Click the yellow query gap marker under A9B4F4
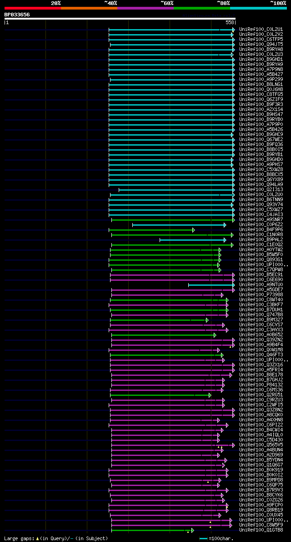The image size is (291, 542). [x=230, y=347]
